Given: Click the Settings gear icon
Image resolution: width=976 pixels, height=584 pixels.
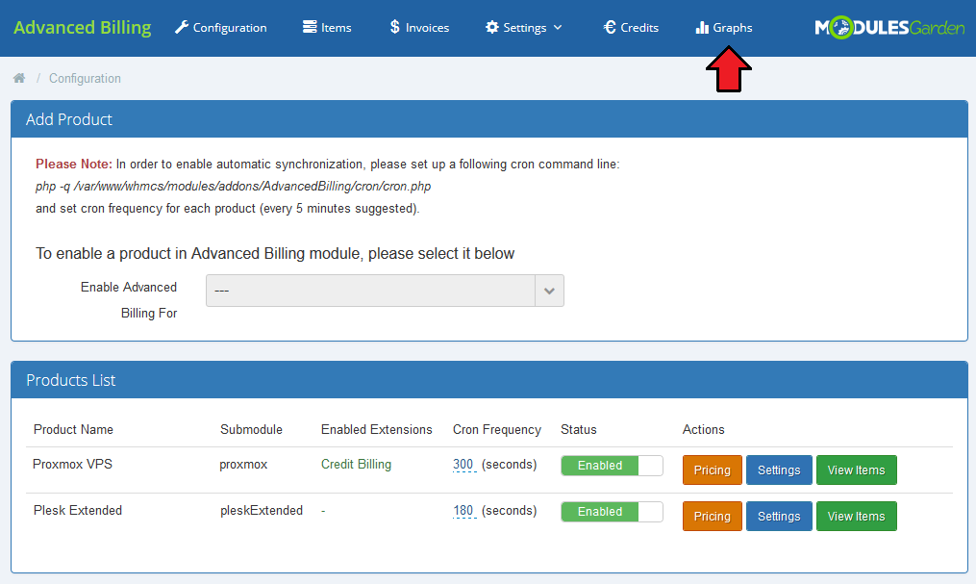Looking at the screenshot, I should point(492,27).
